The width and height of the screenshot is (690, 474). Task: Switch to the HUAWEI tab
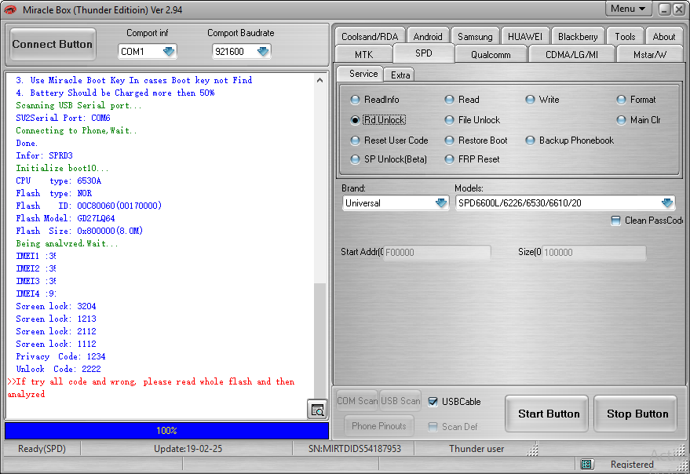[x=525, y=37]
